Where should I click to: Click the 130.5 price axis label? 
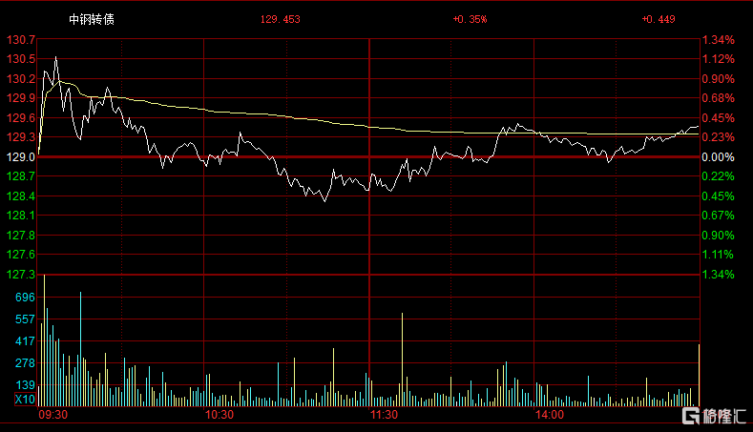click(x=21, y=59)
